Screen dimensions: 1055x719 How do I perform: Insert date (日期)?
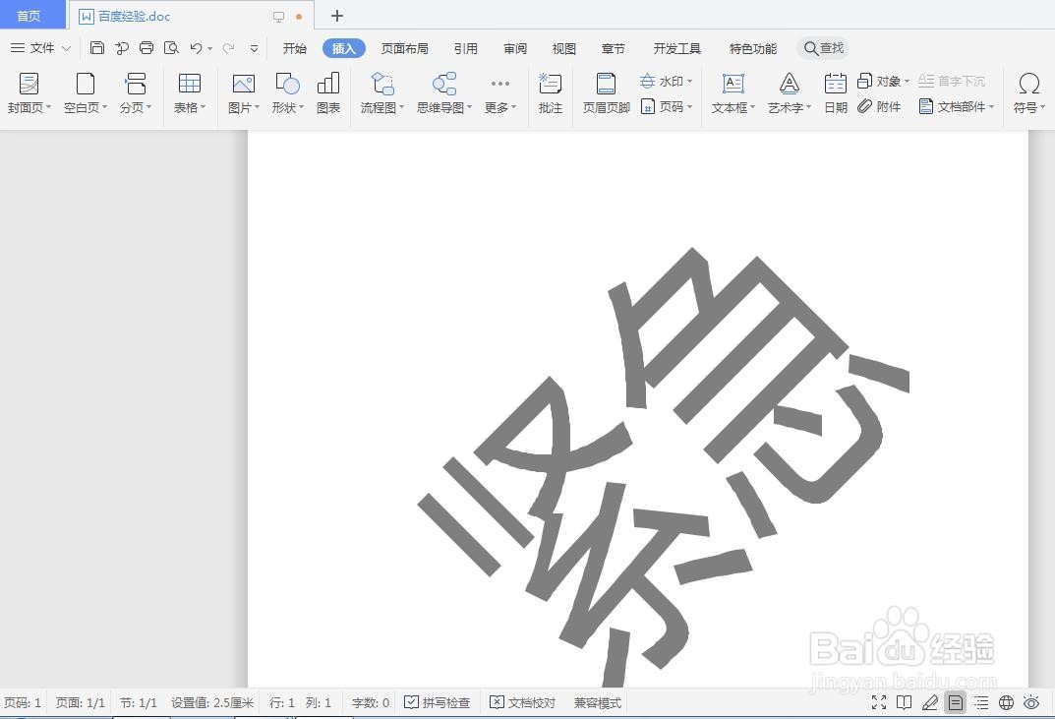(836, 92)
